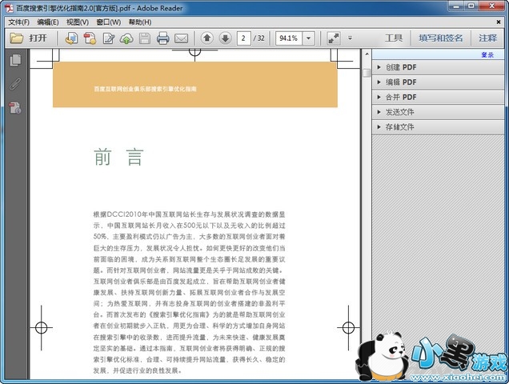Expand the 发送文件 section
This screenshot has width=509, height=384.
coord(399,112)
